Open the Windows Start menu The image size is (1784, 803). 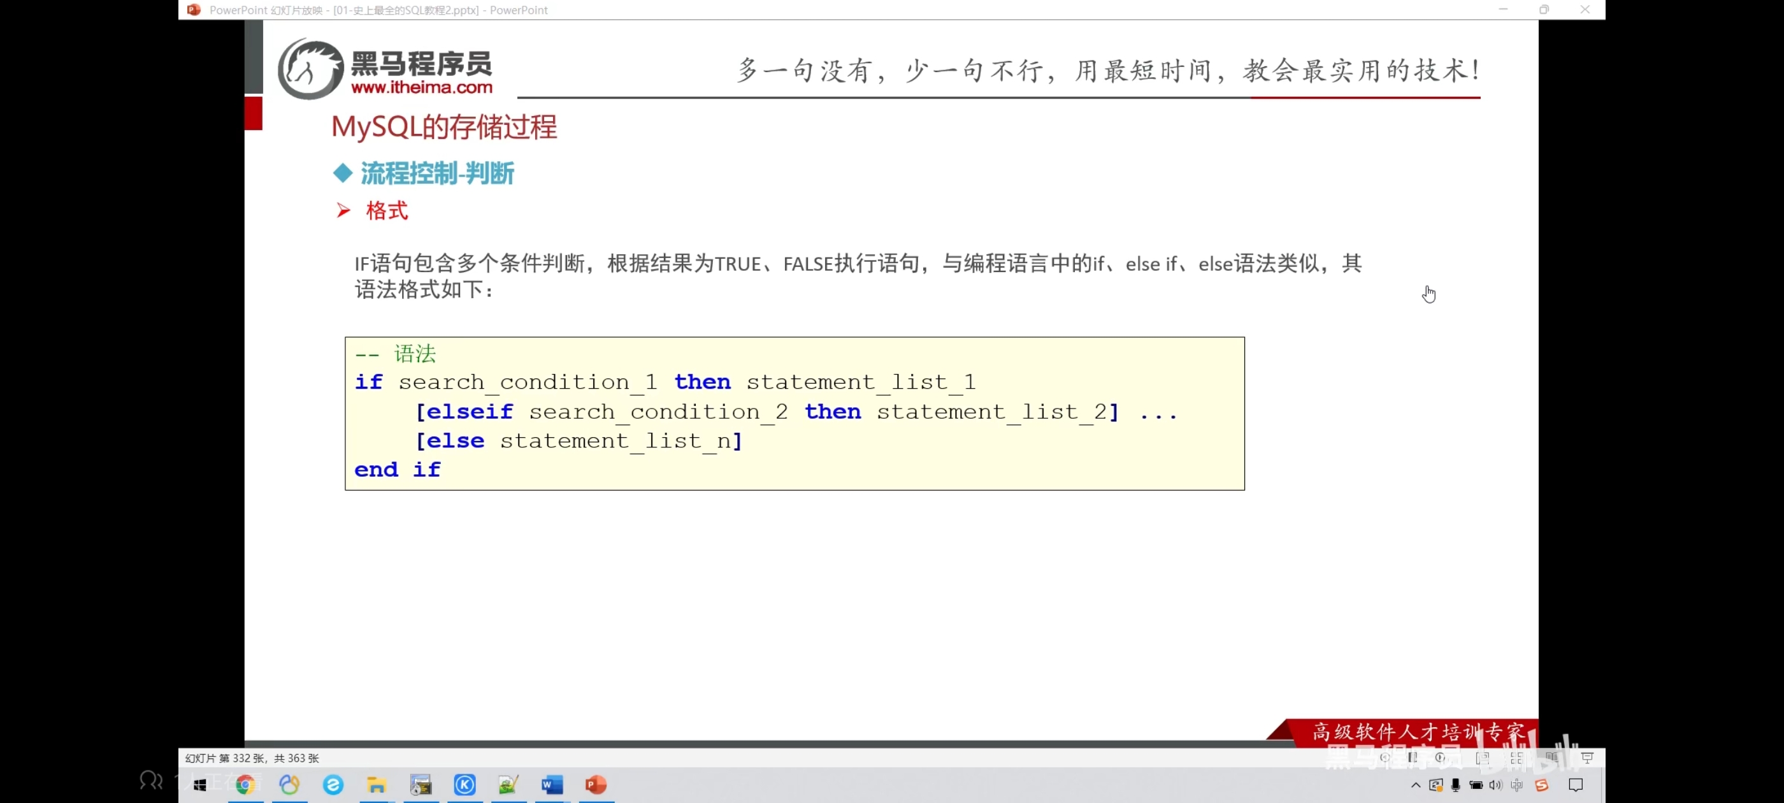pos(199,785)
